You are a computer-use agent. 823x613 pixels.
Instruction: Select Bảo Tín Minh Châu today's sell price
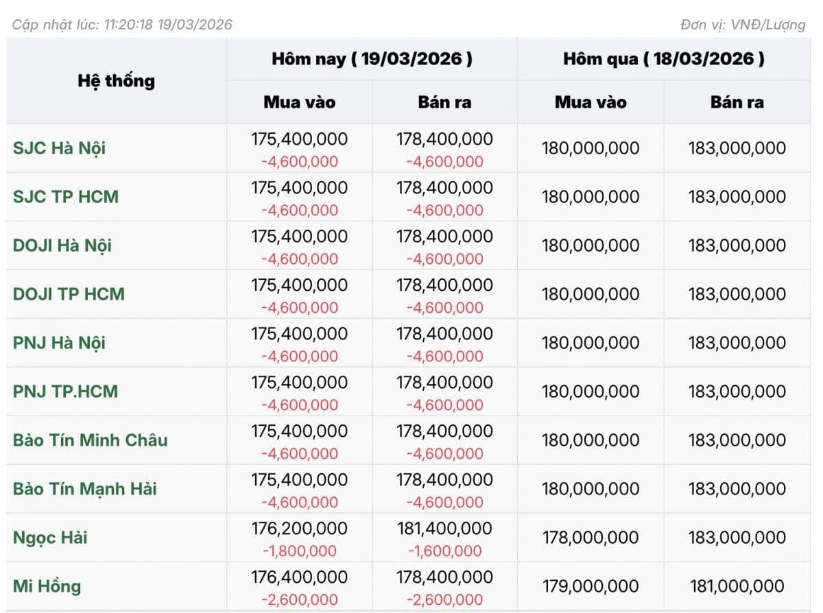[x=444, y=431]
